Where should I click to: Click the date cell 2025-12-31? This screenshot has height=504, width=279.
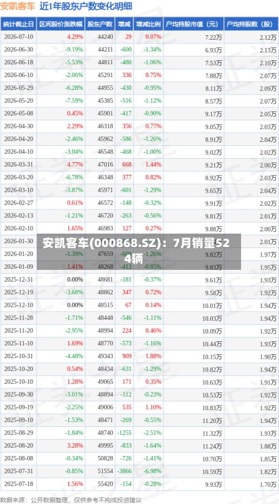click(x=18, y=279)
